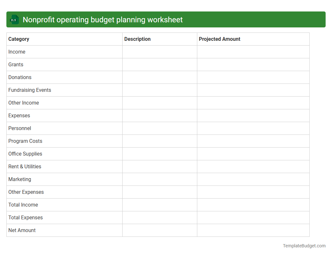Select the Other Income row label
The height and width of the screenshot is (255, 332).
click(24, 103)
